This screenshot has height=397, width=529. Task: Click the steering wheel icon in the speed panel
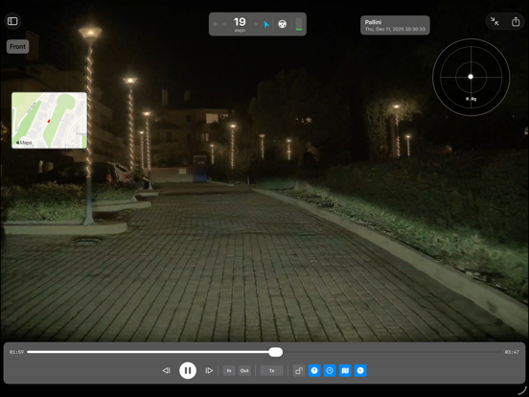[x=283, y=24]
